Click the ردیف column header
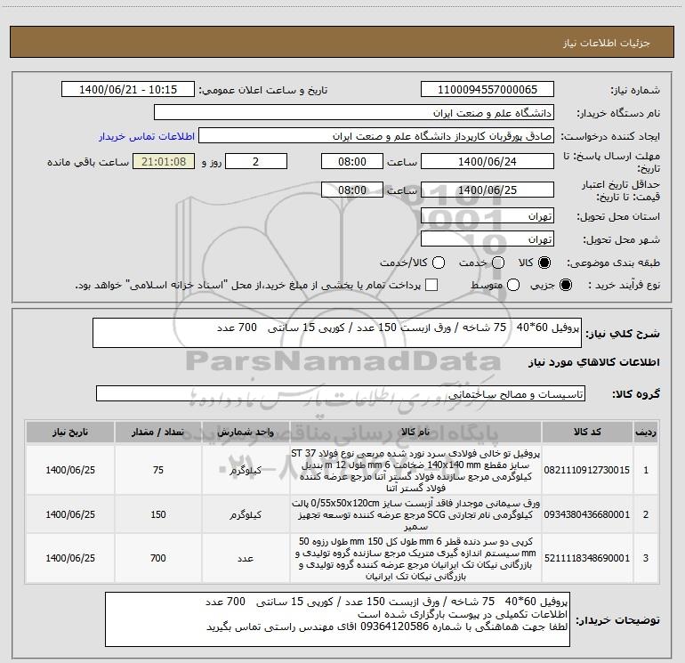685x663 pixels. (646, 432)
